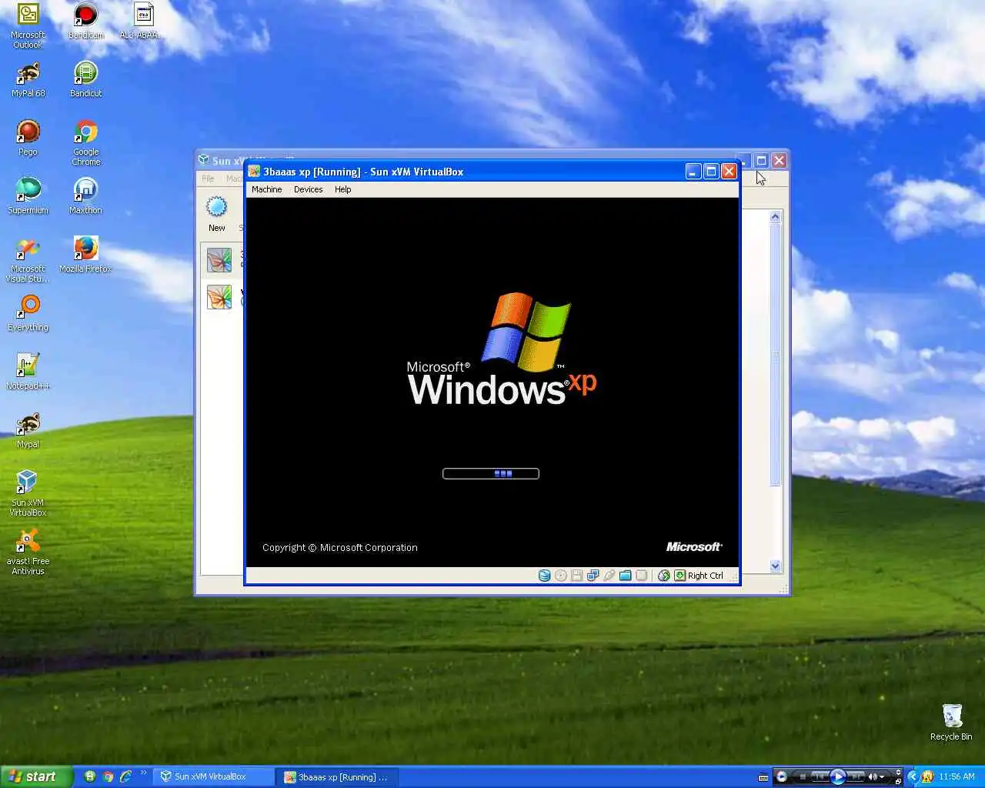Open Pego desktop shortcut

[28, 139]
